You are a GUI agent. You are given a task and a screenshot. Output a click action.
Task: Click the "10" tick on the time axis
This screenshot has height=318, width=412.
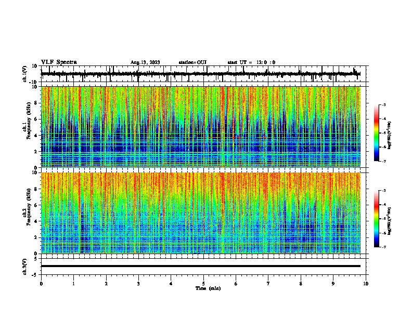[x=366, y=284]
